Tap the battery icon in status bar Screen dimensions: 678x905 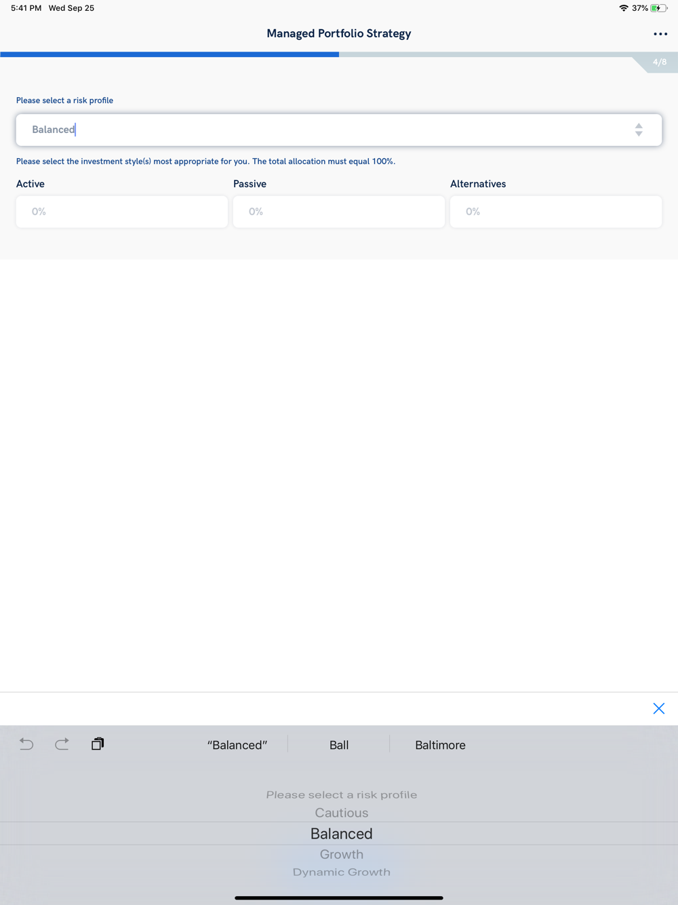(658, 8)
